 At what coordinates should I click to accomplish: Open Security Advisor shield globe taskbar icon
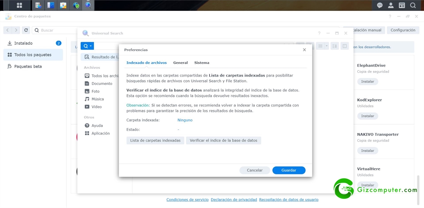[x=76, y=5]
